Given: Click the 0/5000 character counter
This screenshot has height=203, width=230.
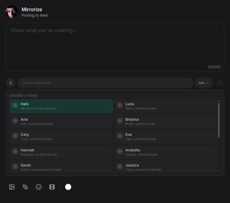Looking at the screenshot, I should [x=214, y=67].
